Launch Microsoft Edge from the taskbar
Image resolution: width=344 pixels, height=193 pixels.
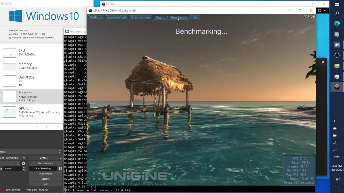pyautogui.click(x=337, y=24)
